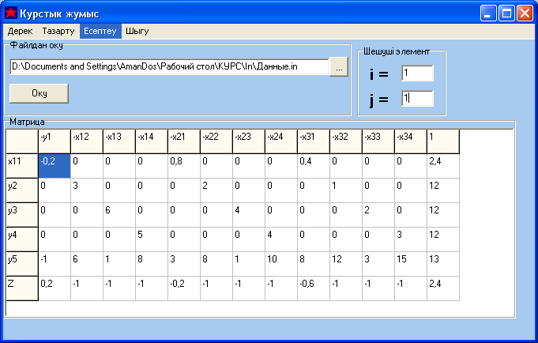Select cell 10 in row y5
The height and width of the screenshot is (343, 538).
[281, 264]
